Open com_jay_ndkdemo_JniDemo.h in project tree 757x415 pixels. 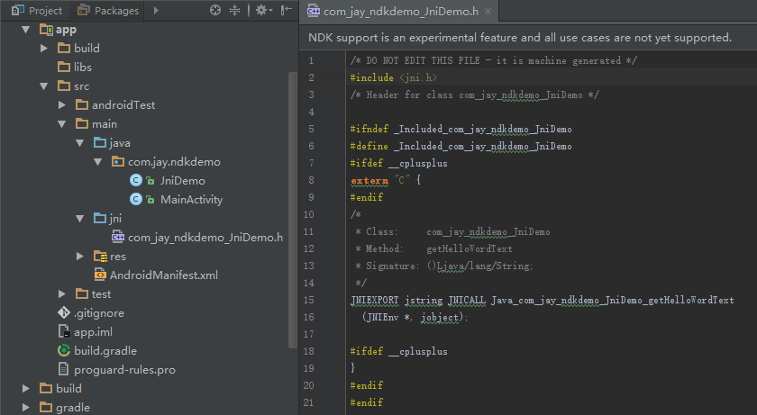205,238
